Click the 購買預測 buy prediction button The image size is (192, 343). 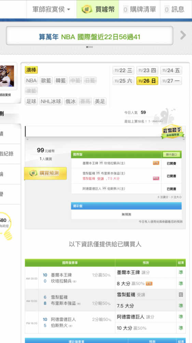click(45, 174)
